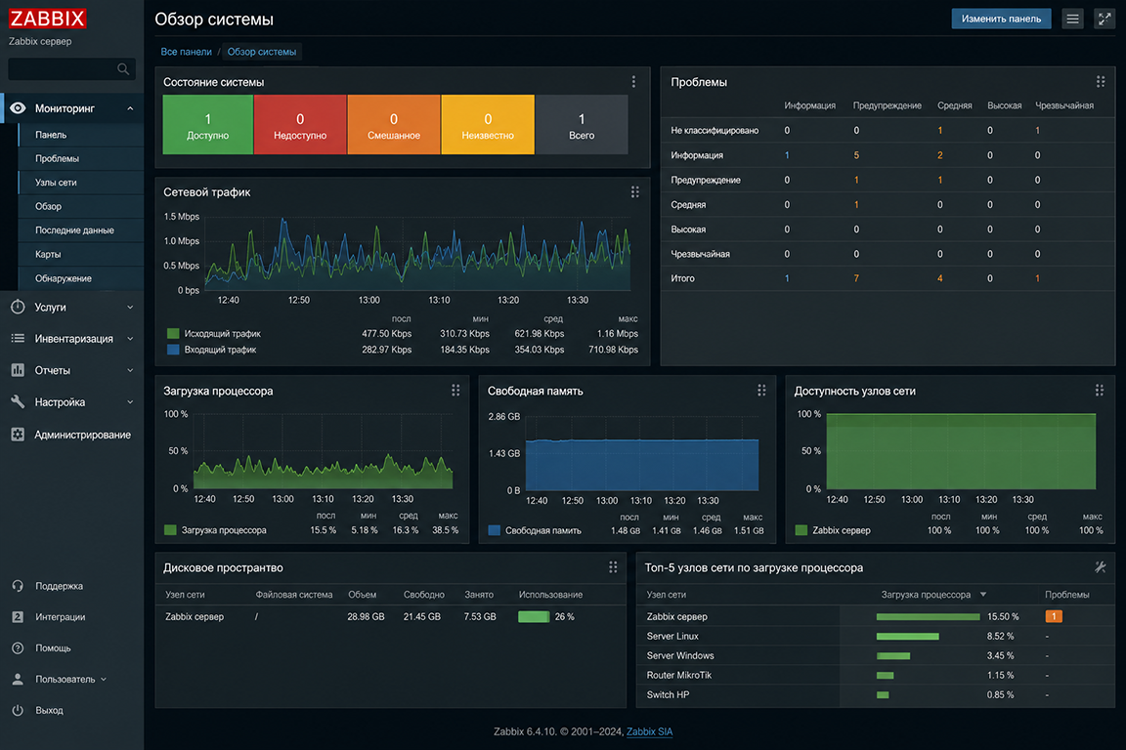1126x750 pixels.
Task: Click the 26 % disk usage bar
Action: pyautogui.click(x=534, y=616)
